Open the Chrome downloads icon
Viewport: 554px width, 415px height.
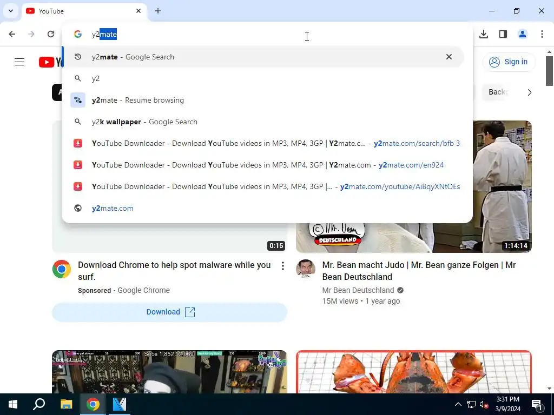[484, 34]
